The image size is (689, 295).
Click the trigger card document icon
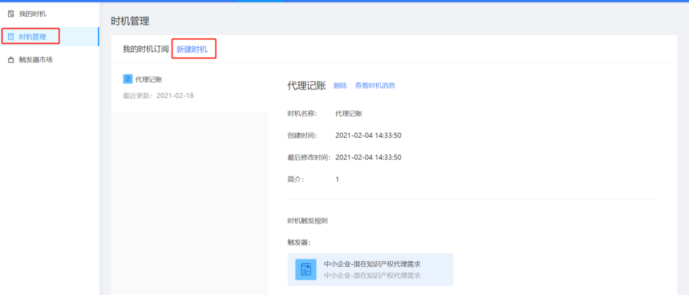(x=306, y=269)
